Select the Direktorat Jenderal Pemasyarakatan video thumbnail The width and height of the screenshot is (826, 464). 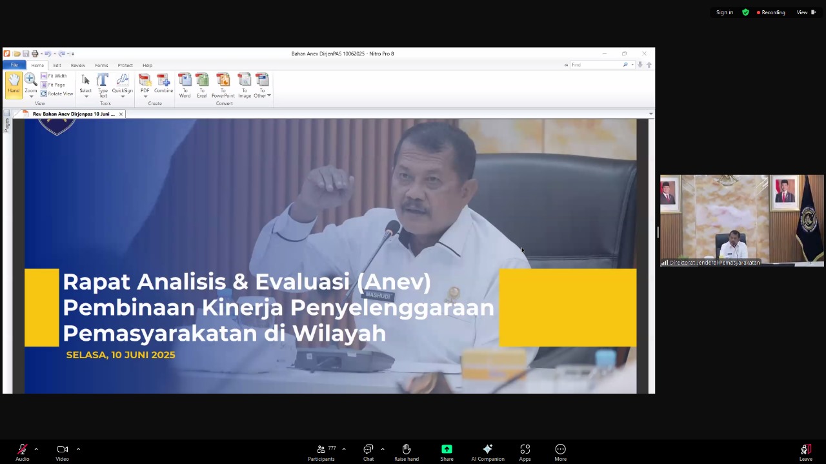(x=741, y=220)
